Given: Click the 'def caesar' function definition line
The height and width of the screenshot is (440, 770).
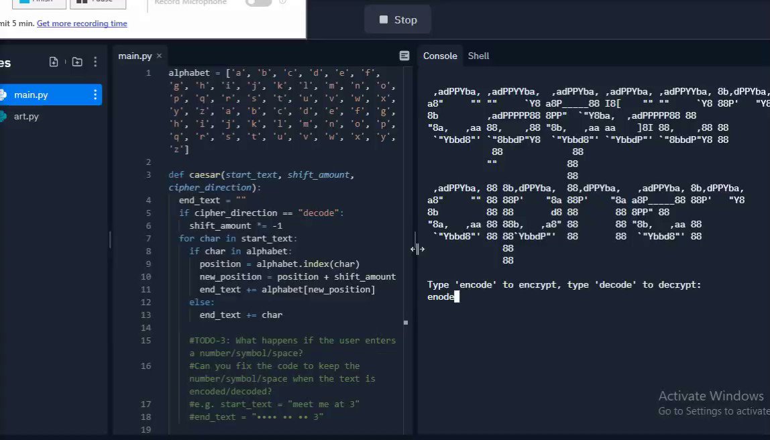Looking at the screenshot, I should pyautogui.click(x=262, y=175).
